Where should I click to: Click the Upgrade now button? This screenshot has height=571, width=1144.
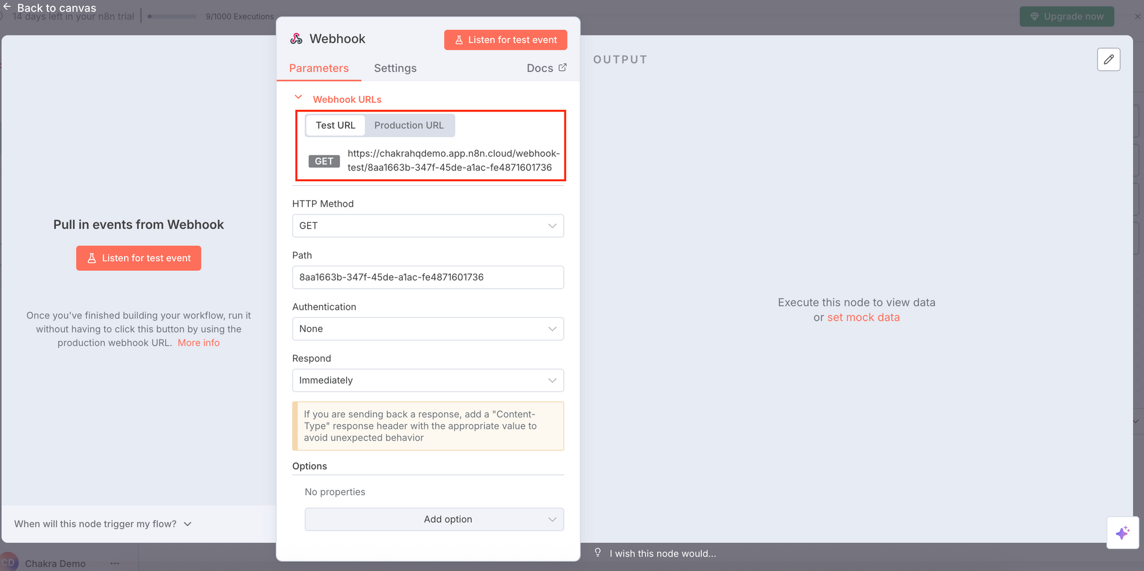pyautogui.click(x=1067, y=17)
